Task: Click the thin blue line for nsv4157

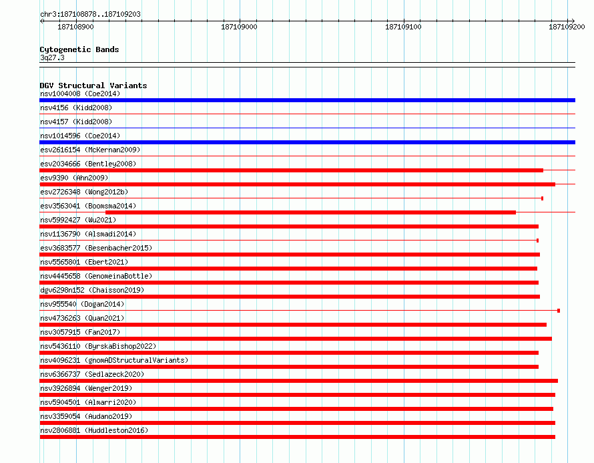Action: (307, 128)
